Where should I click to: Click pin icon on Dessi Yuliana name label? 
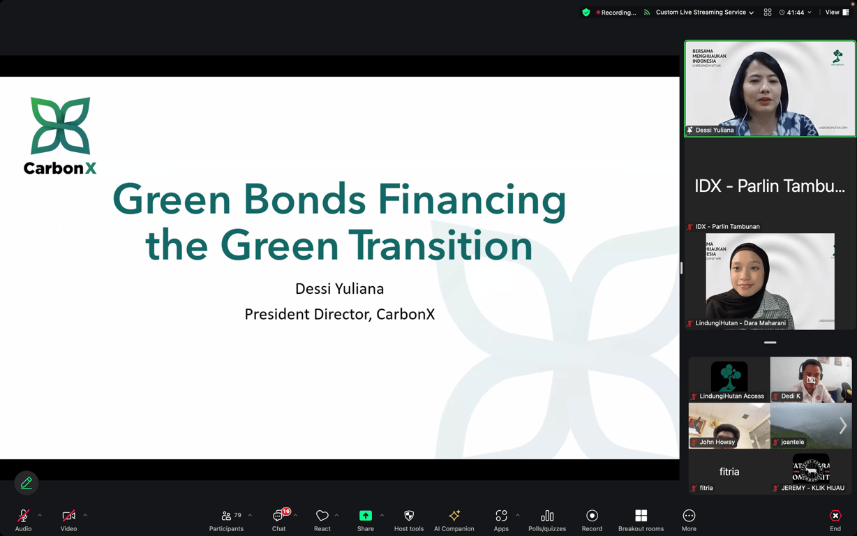[x=690, y=130]
